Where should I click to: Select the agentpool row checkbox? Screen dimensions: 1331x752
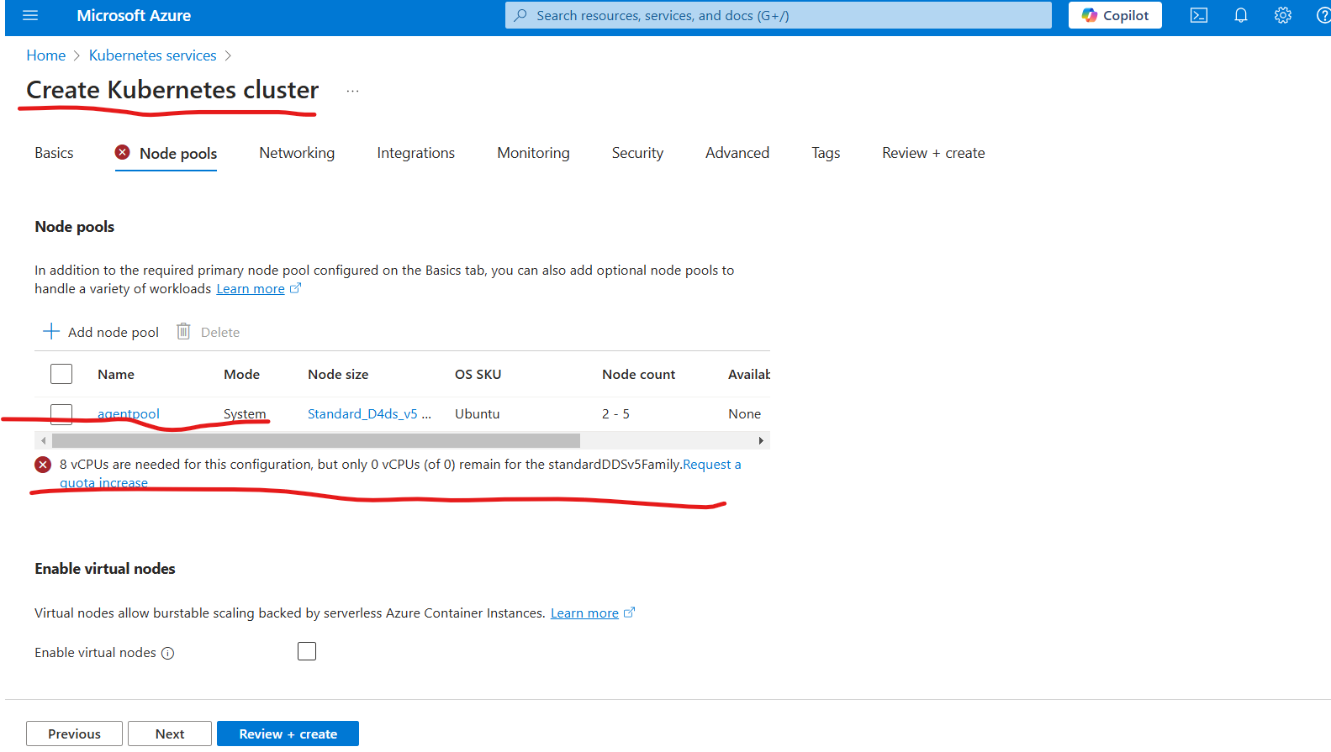click(61, 413)
